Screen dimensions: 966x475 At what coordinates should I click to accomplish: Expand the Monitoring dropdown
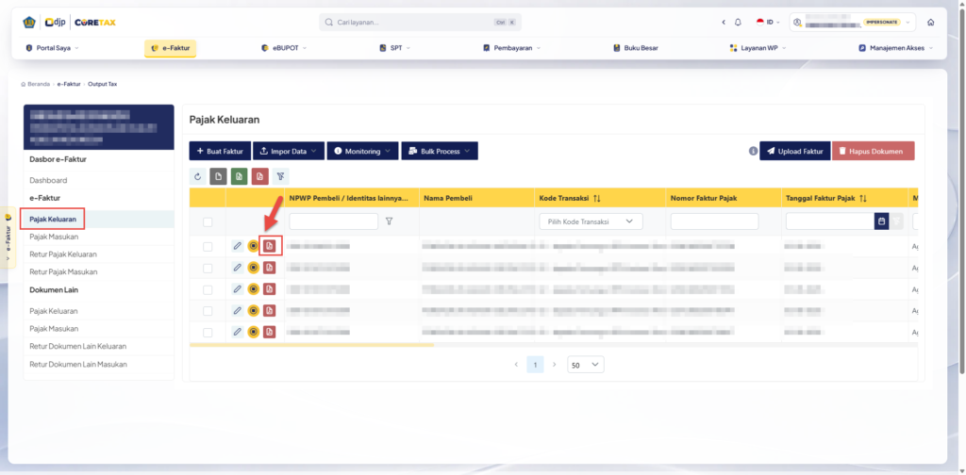tap(363, 151)
